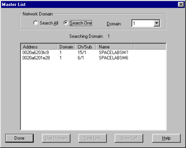The height and width of the screenshot is (148, 186).
Task: Open the Domain dropdown arrow
Action: pyautogui.click(x=156, y=23)
